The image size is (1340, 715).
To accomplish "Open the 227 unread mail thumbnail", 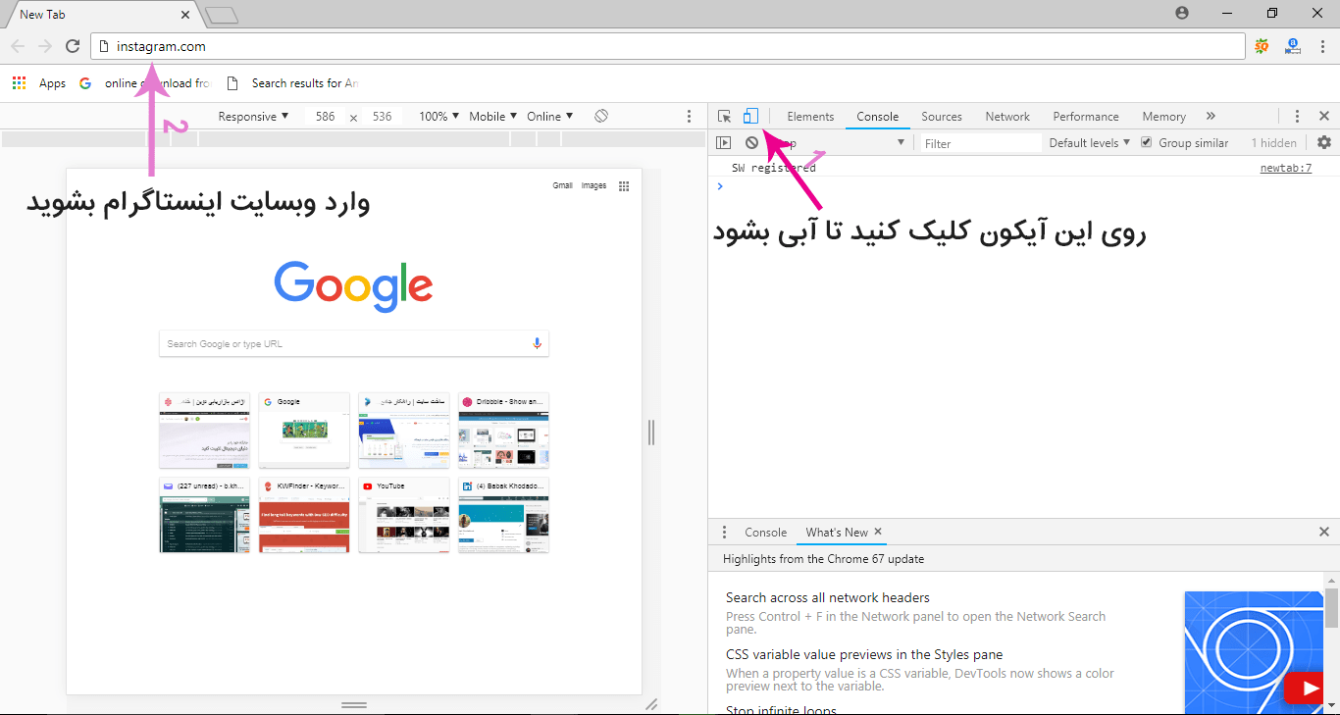I will point(204,515).
